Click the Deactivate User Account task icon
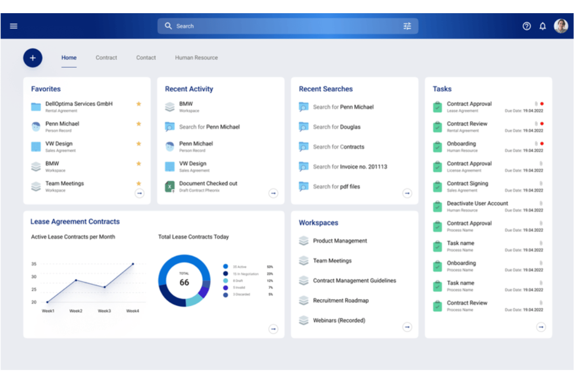 click(x=437, y=206)
